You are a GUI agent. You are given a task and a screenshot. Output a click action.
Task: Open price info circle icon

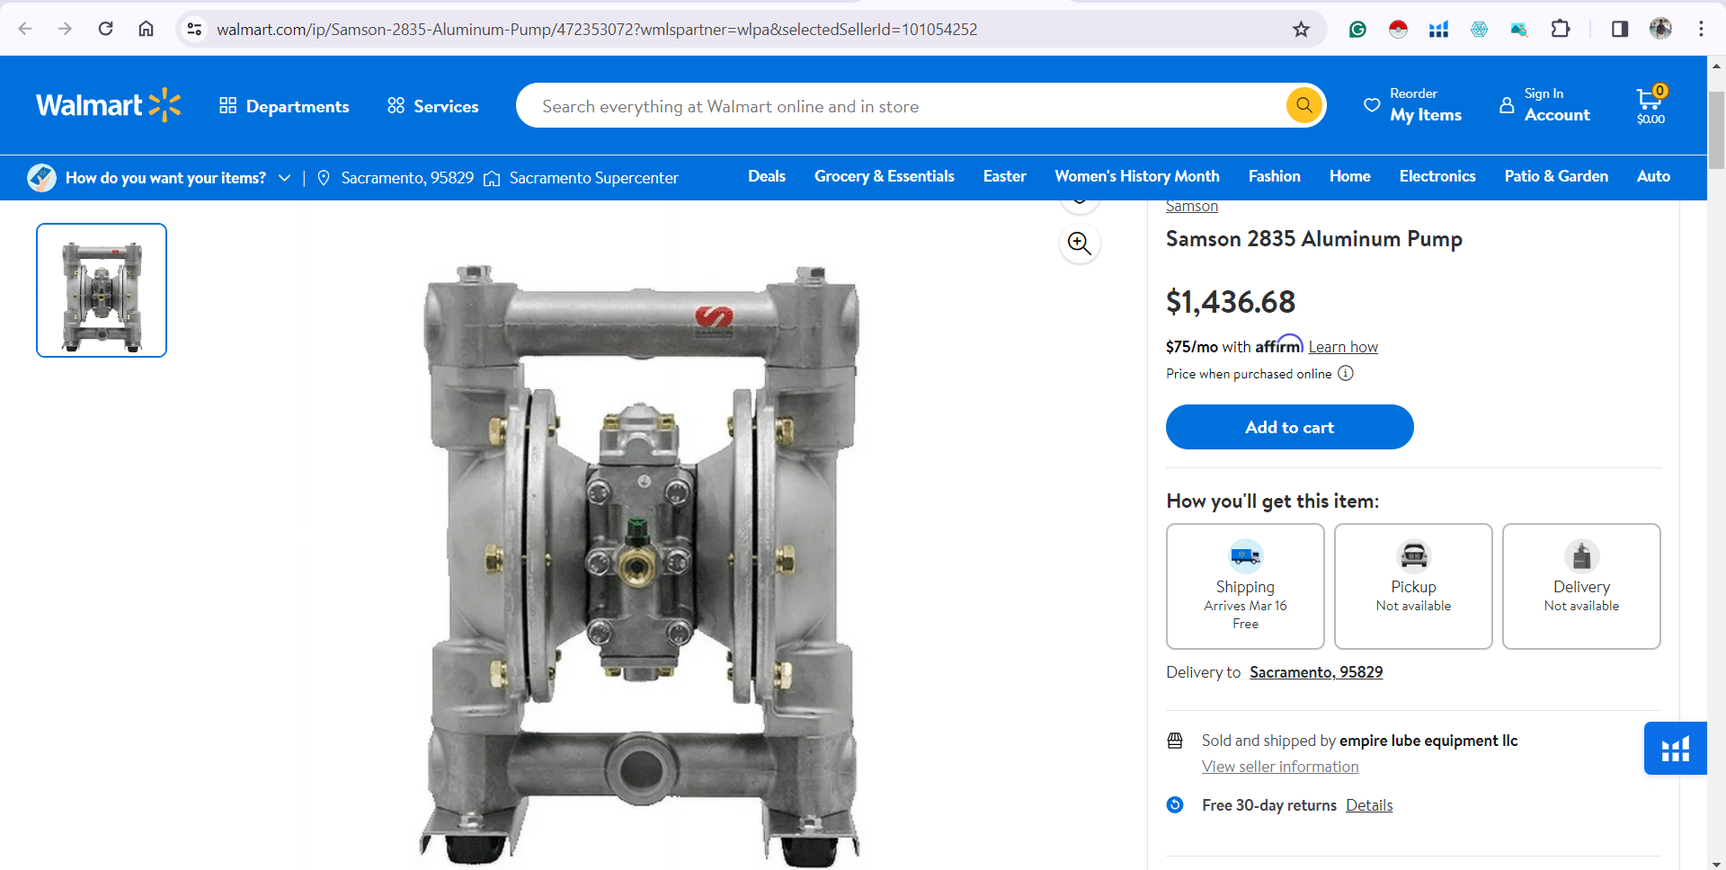tap(1346, 373)
